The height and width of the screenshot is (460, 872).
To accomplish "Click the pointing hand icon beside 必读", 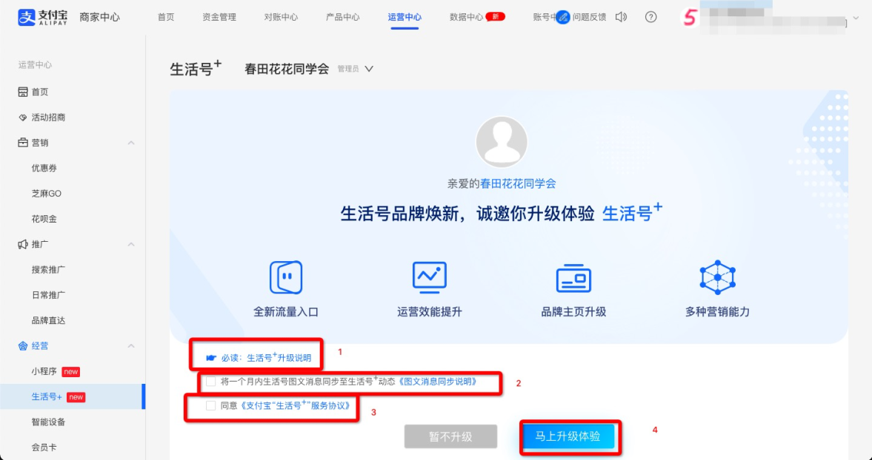I will click(x=210, y=358).
